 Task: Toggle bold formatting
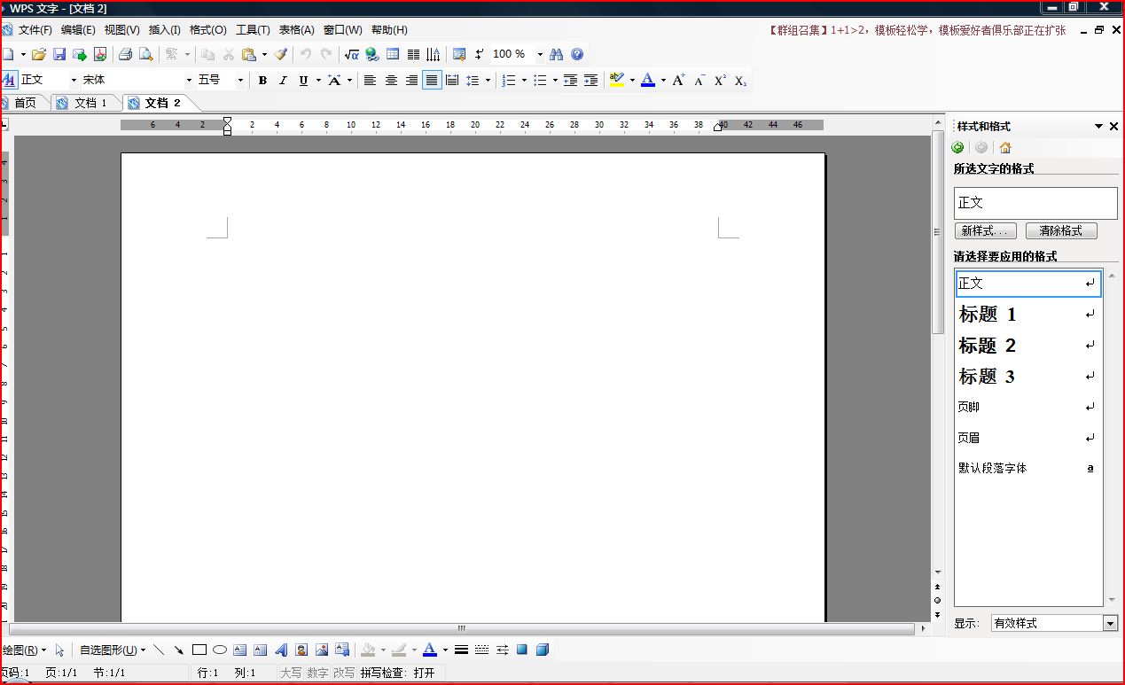coord(262,81)
